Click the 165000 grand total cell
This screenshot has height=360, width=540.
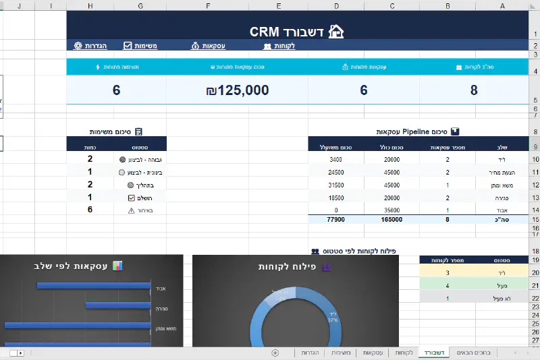pyautogui.click(x=392, y=219)
